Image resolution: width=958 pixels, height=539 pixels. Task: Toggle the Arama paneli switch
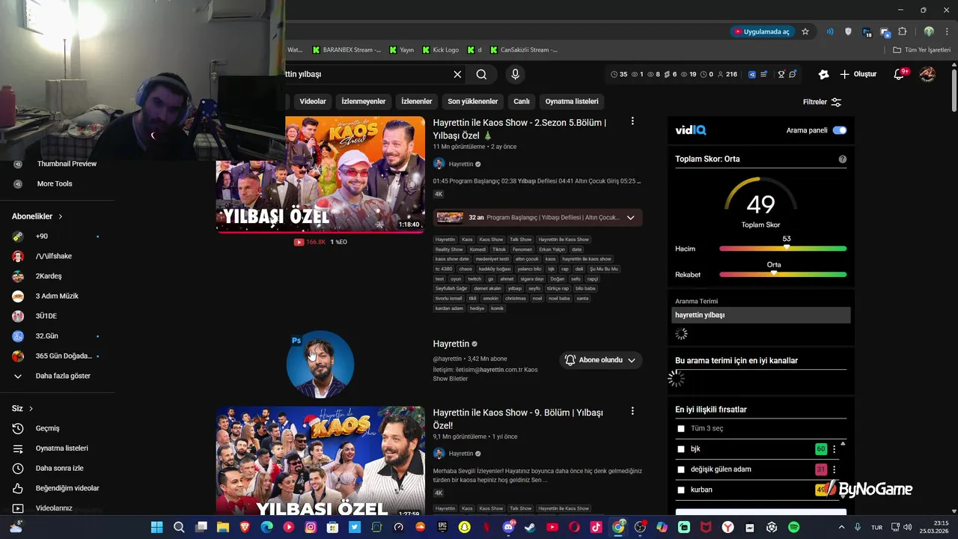(840, 130)
